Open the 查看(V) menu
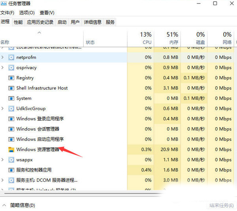The height and width of the screenshot is (211, 237). point(47,13)
